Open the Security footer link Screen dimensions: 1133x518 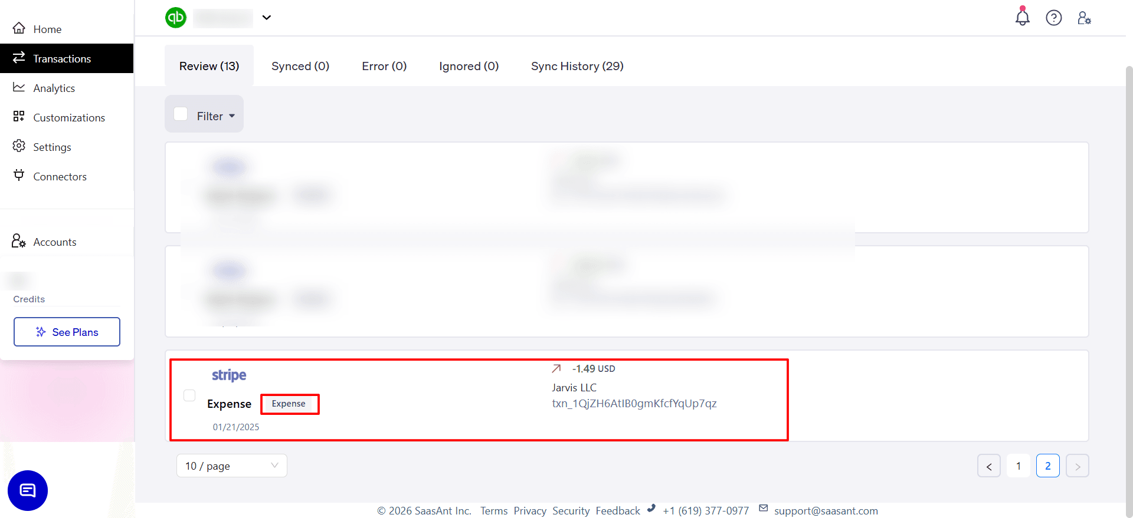(x=571, y=511)
